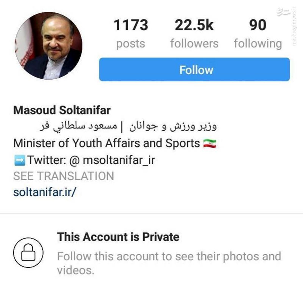Viewport: 303px width, 291px height.
Task: Click This Account is Private heading
Action: (118, 237)
